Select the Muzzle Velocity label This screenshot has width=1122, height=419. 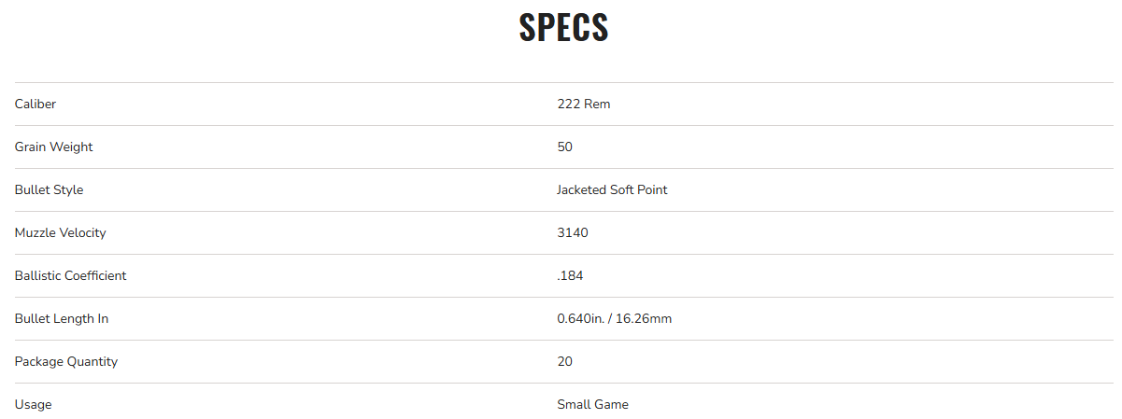pos(61,232)
